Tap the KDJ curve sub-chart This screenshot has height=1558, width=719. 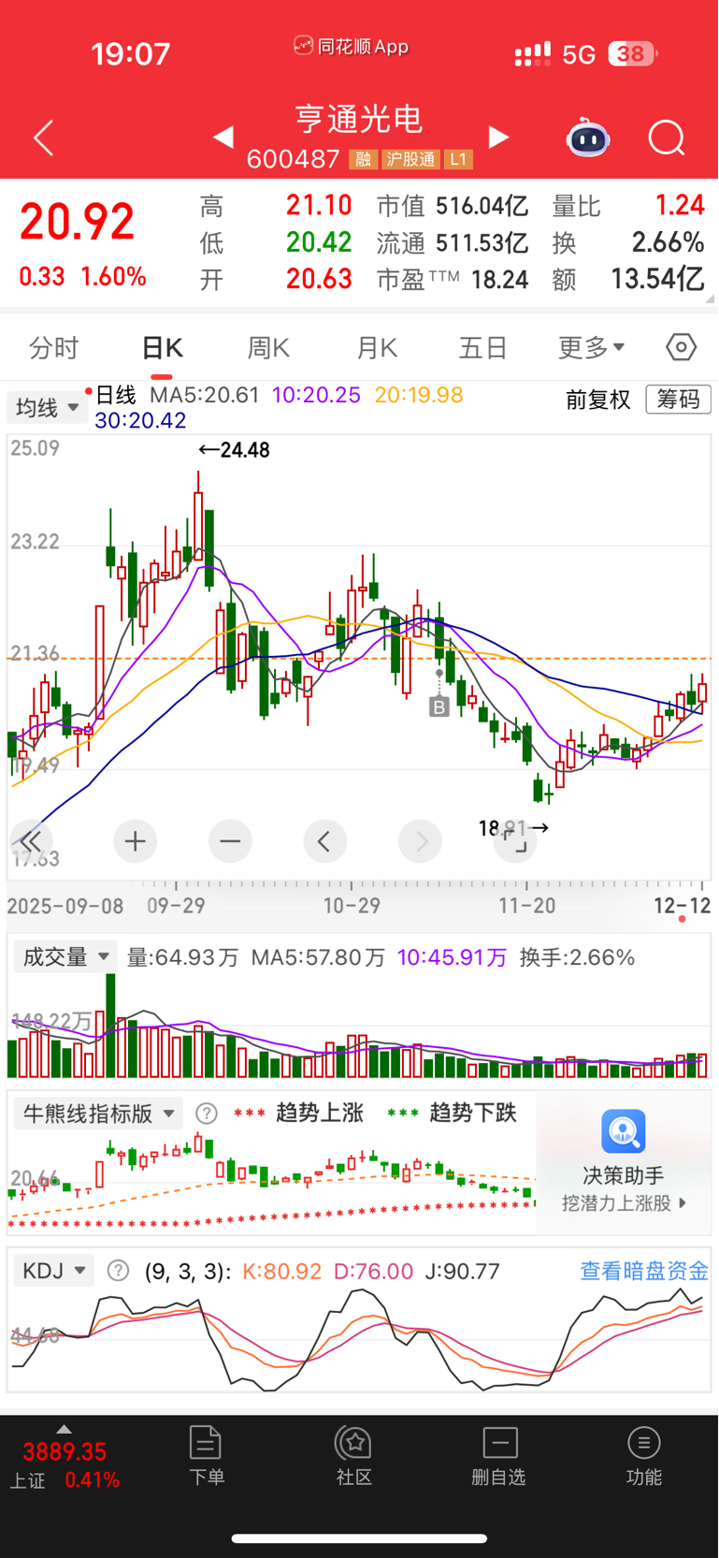pyautogui.click(x=359, y=1341)
